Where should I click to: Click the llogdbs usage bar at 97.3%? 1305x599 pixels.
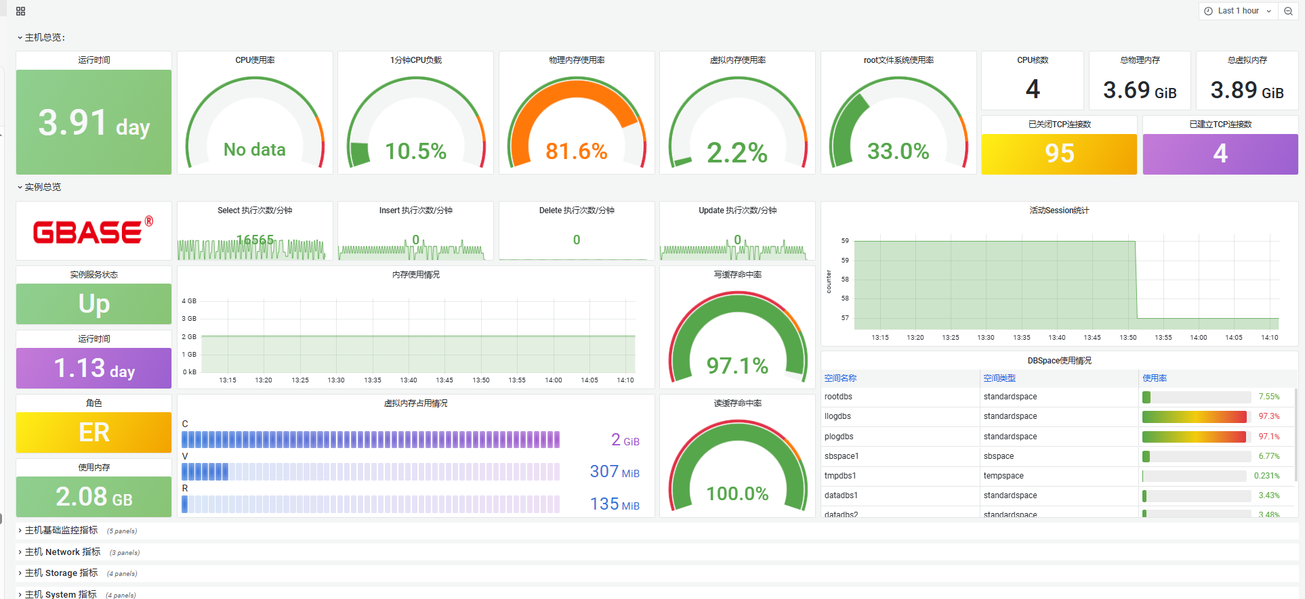[x=1195, y=417]
